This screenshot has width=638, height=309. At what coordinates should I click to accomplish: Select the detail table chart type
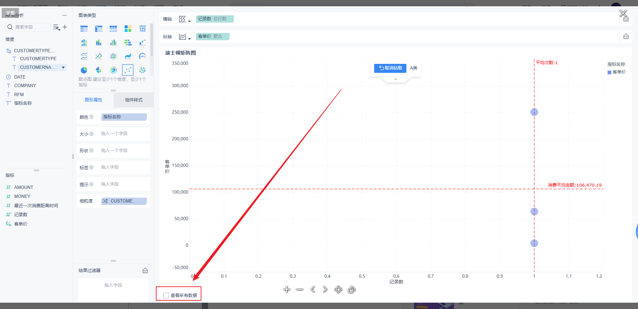click(113, 29)
